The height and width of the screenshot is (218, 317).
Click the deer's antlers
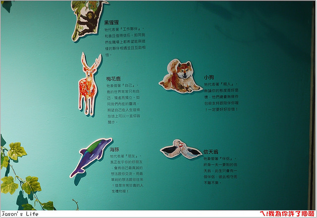[x=91, y=62]
